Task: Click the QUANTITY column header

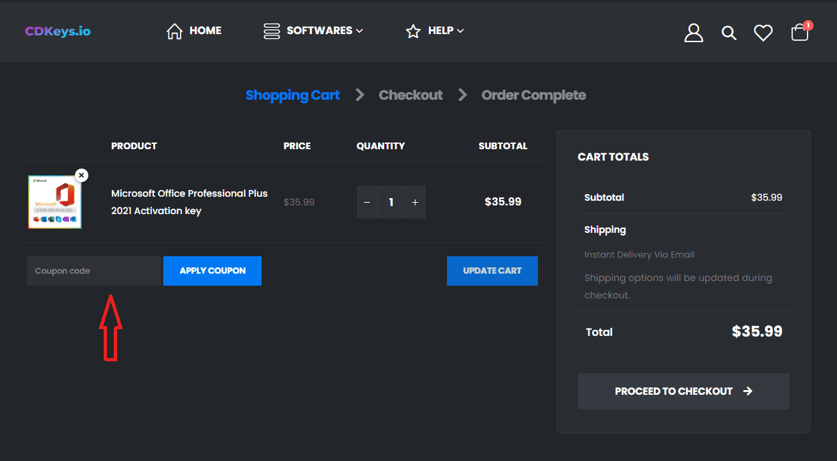Action: pyautogui.click(x=381, y=146)
